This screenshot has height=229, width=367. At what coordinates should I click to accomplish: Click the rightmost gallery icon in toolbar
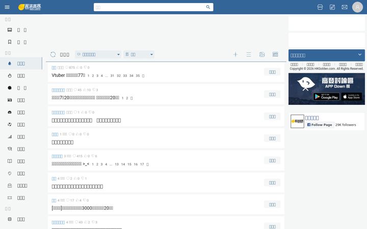coord(275,54)
